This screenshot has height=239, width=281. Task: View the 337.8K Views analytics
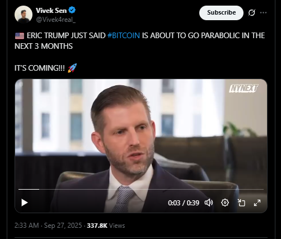(x=106, y=226)
